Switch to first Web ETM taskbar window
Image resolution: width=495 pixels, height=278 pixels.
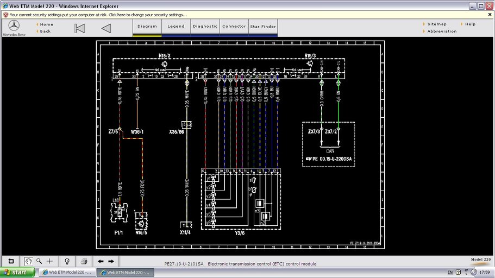click(67, 273)
